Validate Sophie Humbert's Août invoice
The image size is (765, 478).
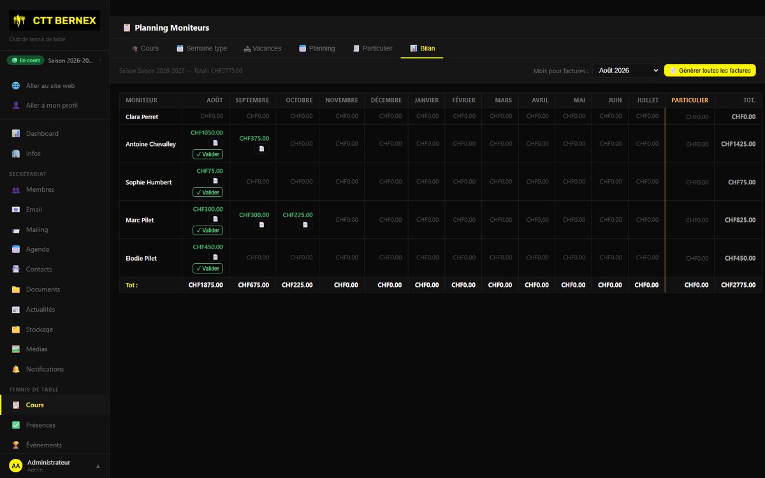click(x=208, y=192)
